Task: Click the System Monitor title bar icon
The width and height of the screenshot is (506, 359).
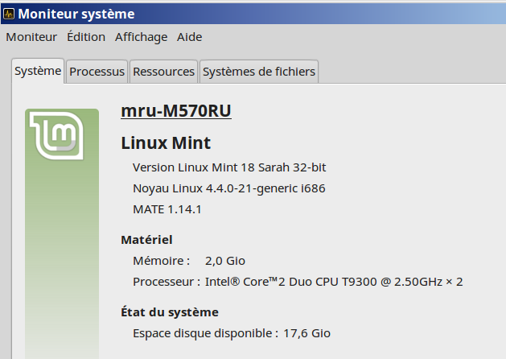Action: (x=8, y=14)
